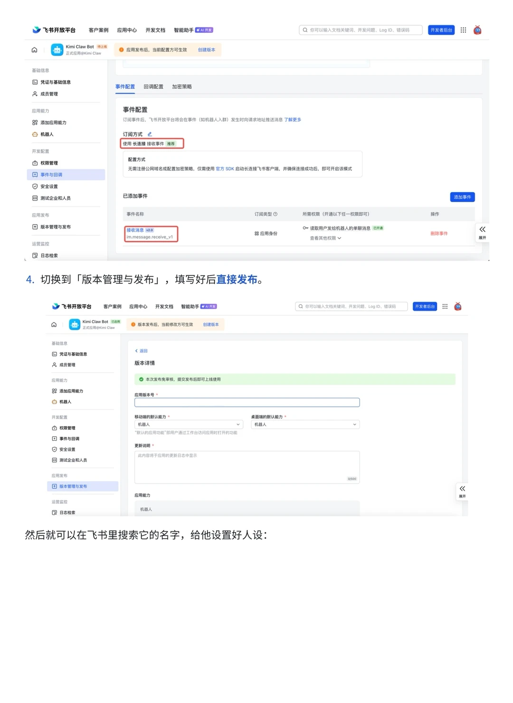Expand the 移动端的默认能力 dropdown
Image resolution: width=513 pixels, height=703 pixels.
(x=189, y=424)
